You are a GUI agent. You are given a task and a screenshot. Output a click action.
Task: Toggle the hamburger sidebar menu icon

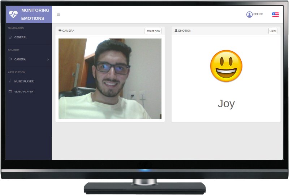pos(59,14)
